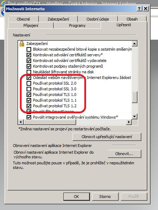Click the horizontal scroll-left arrow
The width and height of the screenshot is (158, 210).
click(21, 122)
